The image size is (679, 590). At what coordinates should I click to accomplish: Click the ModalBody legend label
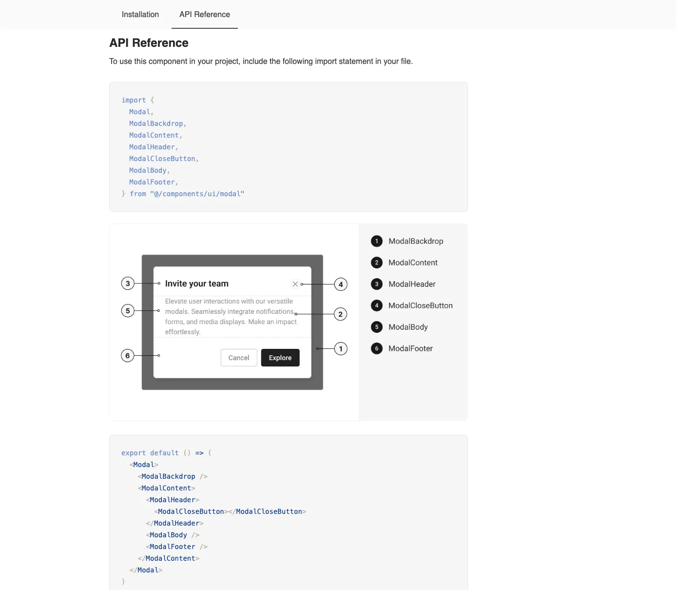tap(408, 327)
